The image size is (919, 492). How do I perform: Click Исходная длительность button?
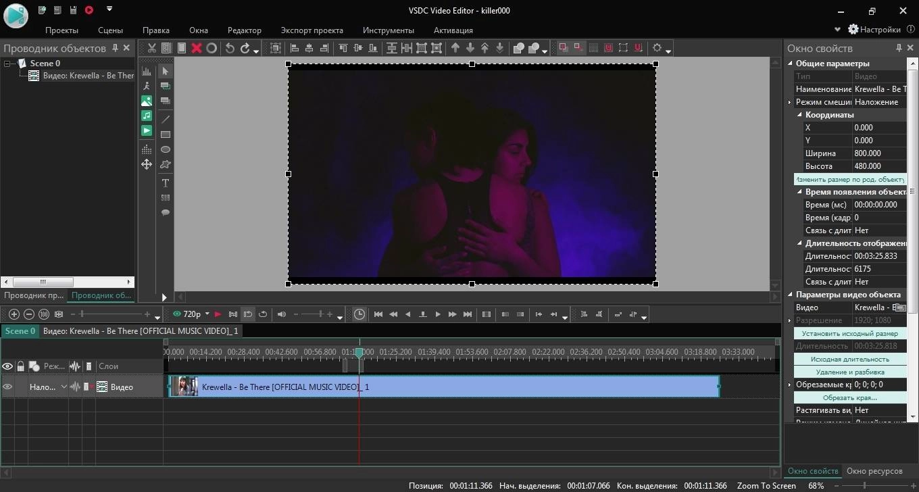(x=850, y=359)
